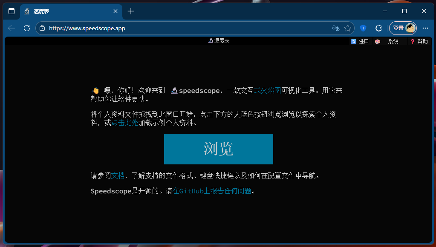This screenshot has width=436, height=247.
Task: Click the translate page icon
Action: click(335, 28)
